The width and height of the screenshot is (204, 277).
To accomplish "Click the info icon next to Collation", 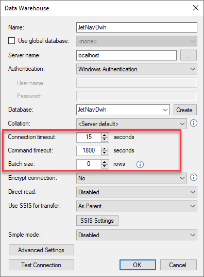I will pos(194,123).
